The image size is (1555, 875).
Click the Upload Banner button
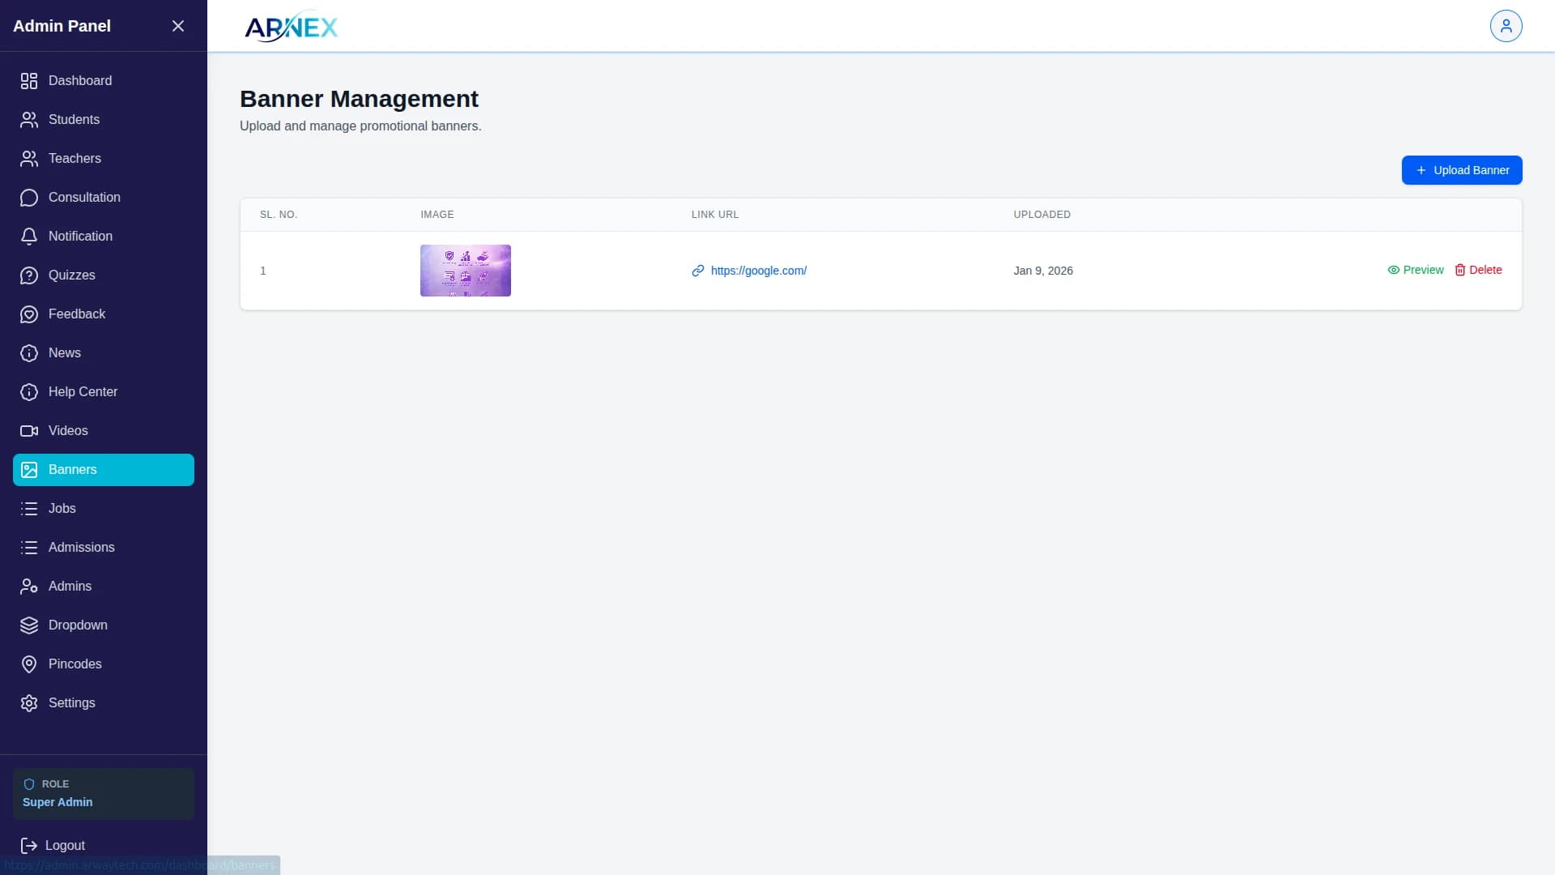coord(1461,170)
